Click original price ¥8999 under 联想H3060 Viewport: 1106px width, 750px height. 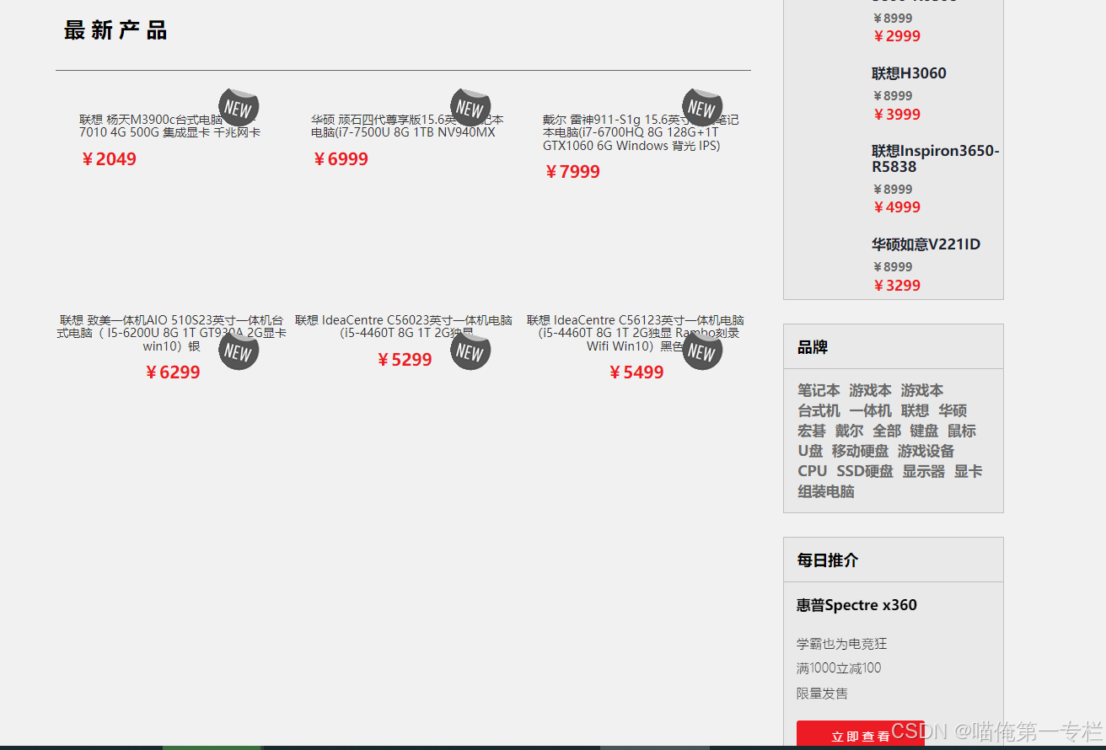tap(893, 96)
